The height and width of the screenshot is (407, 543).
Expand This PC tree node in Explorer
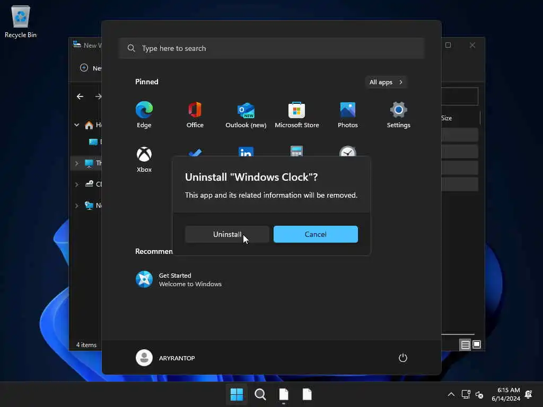(x=76, y=163)
